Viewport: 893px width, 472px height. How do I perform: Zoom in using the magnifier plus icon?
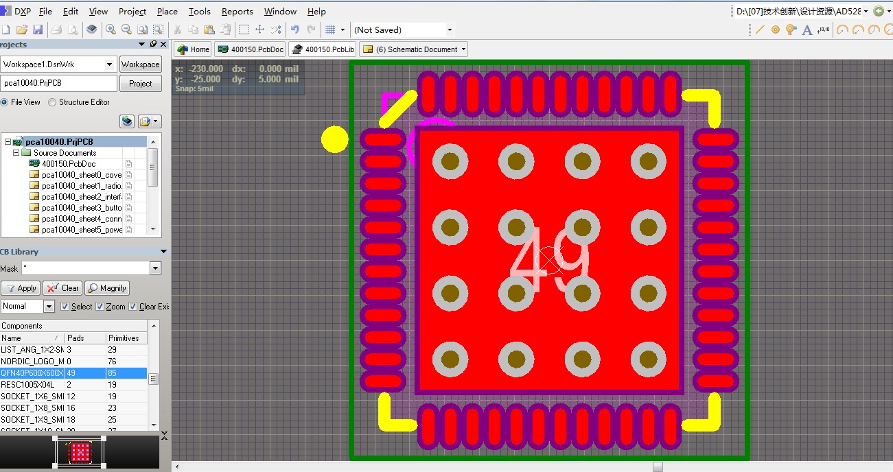tap(111, 29)
